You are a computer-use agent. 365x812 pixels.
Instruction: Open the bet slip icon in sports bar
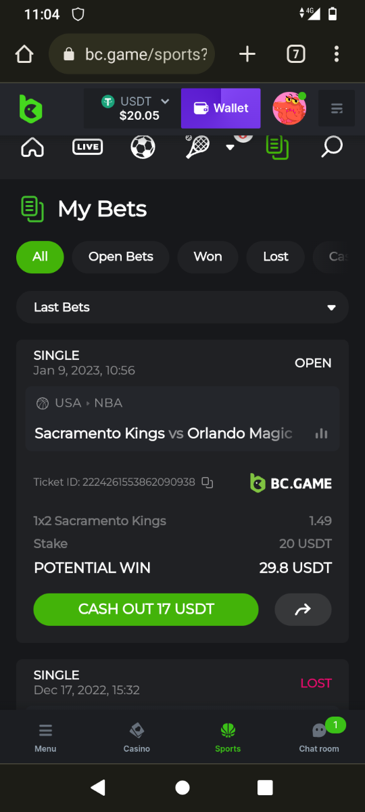point(277,147)
